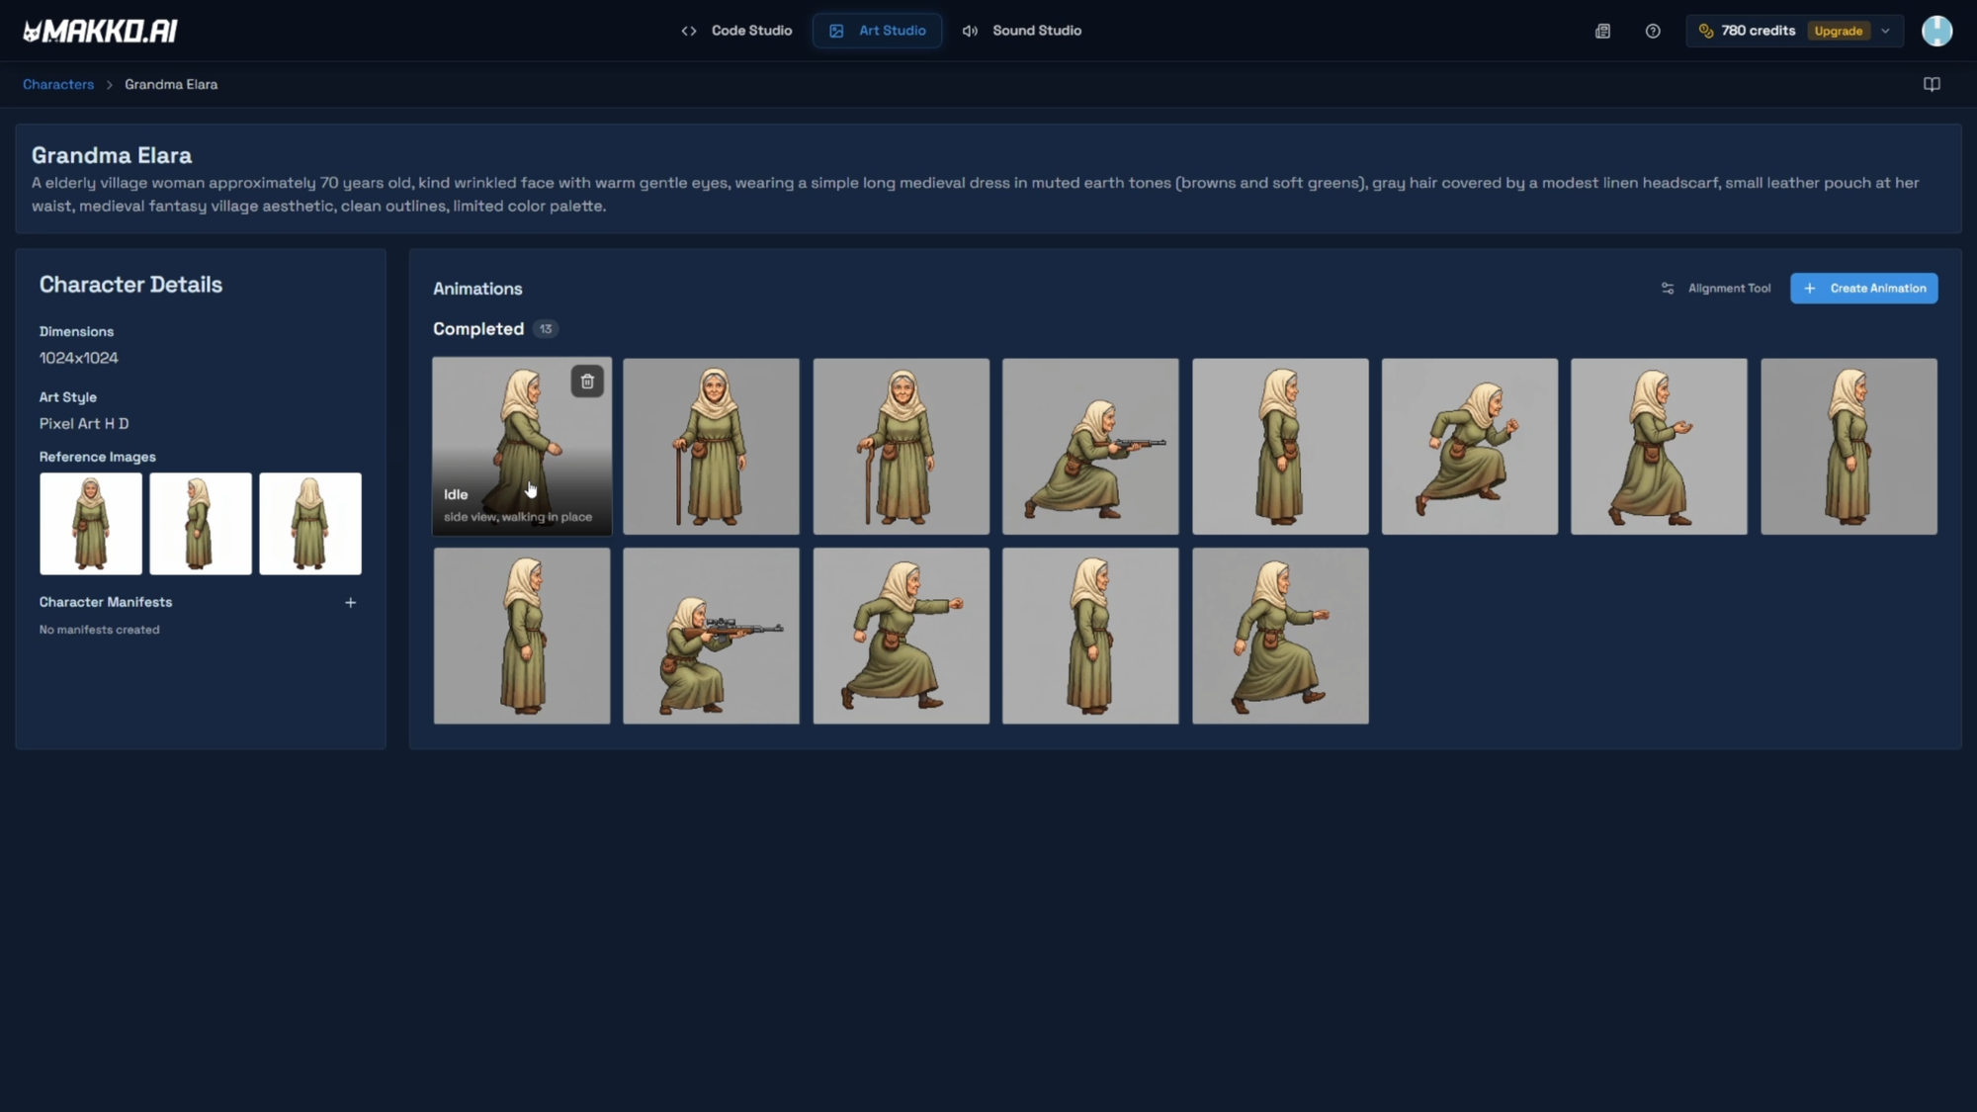This screenshot has width=1977, height=1112.
Task: Open the help question mark icon
Action: tap(1652, 31)
